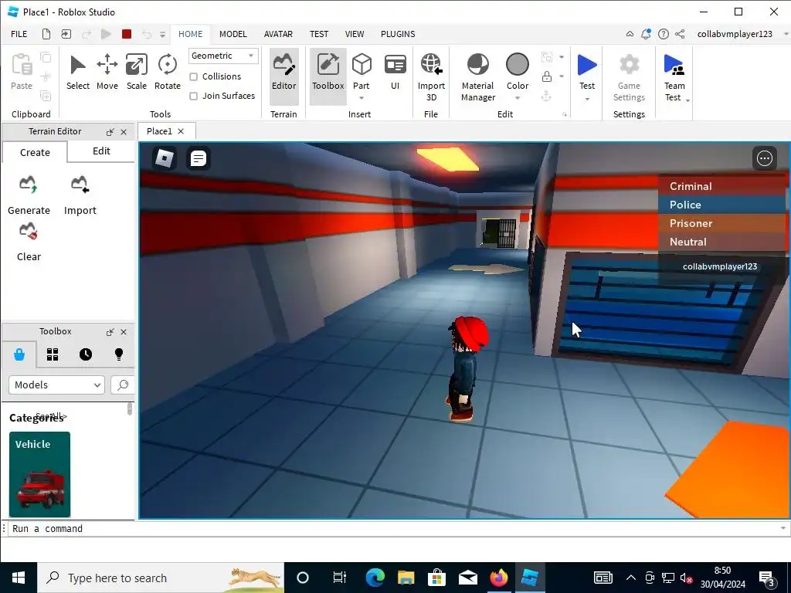Open the Windows Start menu
The height and width of the screenshot is (593, 791).
coord(19,578)
